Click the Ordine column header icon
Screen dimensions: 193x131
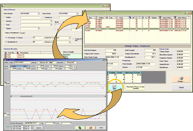tap(96, 18)
